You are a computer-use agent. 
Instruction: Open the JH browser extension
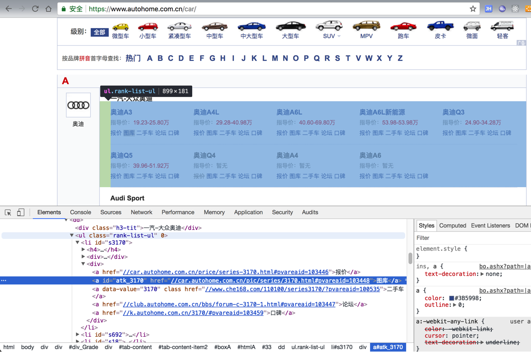pyautogui.click(x=488, y=9)
